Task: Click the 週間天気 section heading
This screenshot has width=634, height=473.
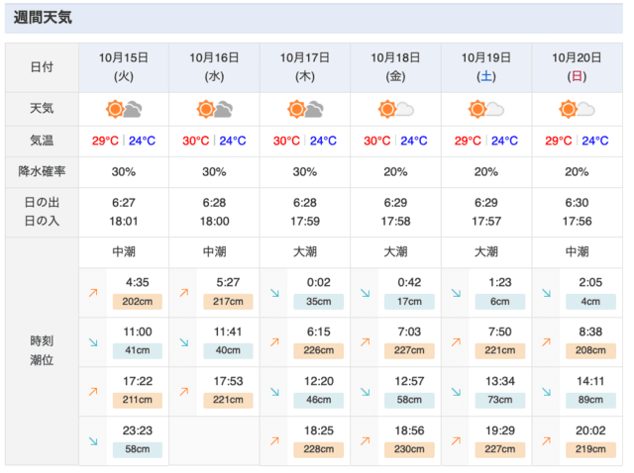Action: (43, 18)
